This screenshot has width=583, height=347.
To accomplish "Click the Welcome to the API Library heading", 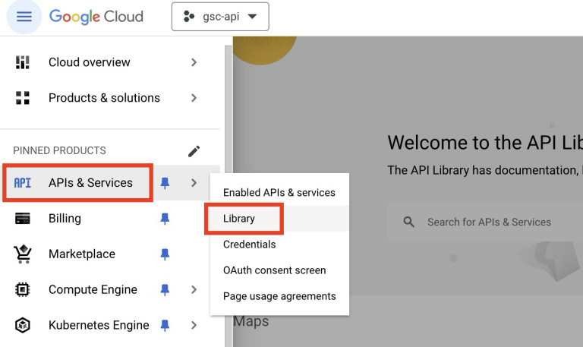I will [x=485, y=143].
